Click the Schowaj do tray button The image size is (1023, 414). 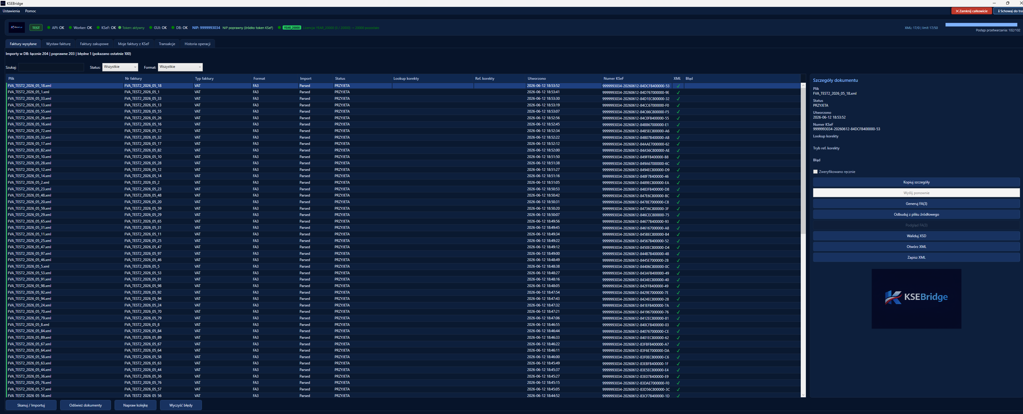click(1008, 11)
